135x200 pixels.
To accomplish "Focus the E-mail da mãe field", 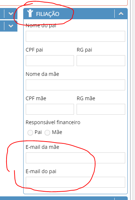I will pos(75,158).
